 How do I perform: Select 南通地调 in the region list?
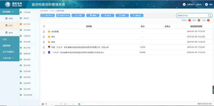(x=27, y=54)
